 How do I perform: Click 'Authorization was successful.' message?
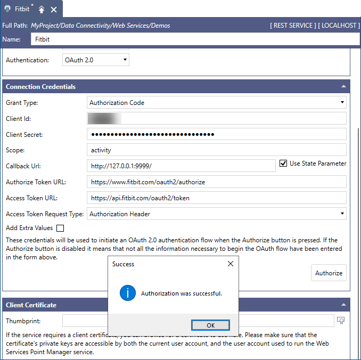182,293
